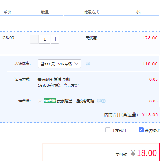Click the quantity input field showing 1
This screenshot has width=164, height=161.
tap(44, 39)
